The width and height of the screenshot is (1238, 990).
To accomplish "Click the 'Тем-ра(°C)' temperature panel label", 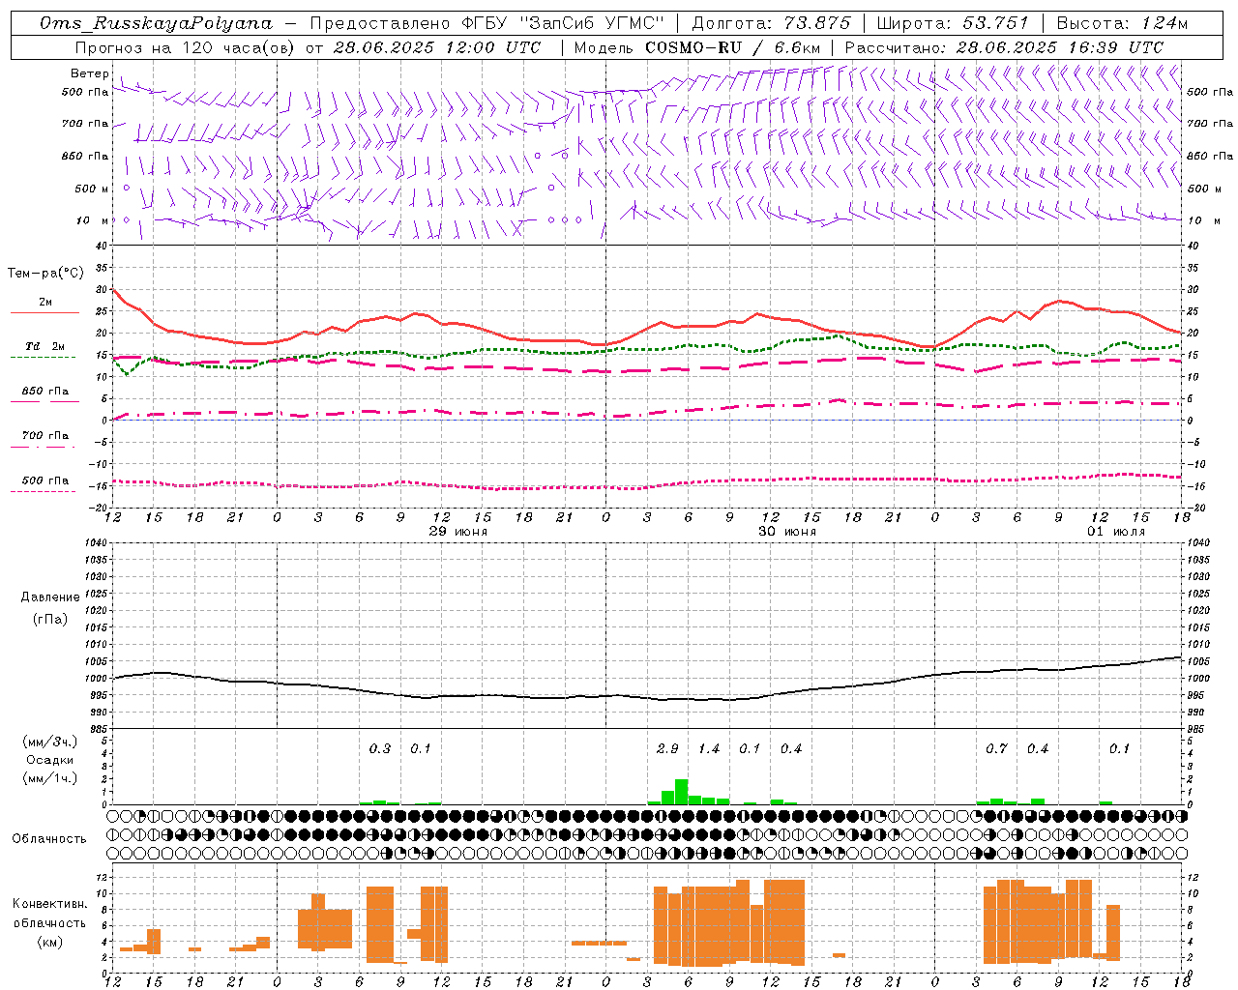I will tap(45, 274).
